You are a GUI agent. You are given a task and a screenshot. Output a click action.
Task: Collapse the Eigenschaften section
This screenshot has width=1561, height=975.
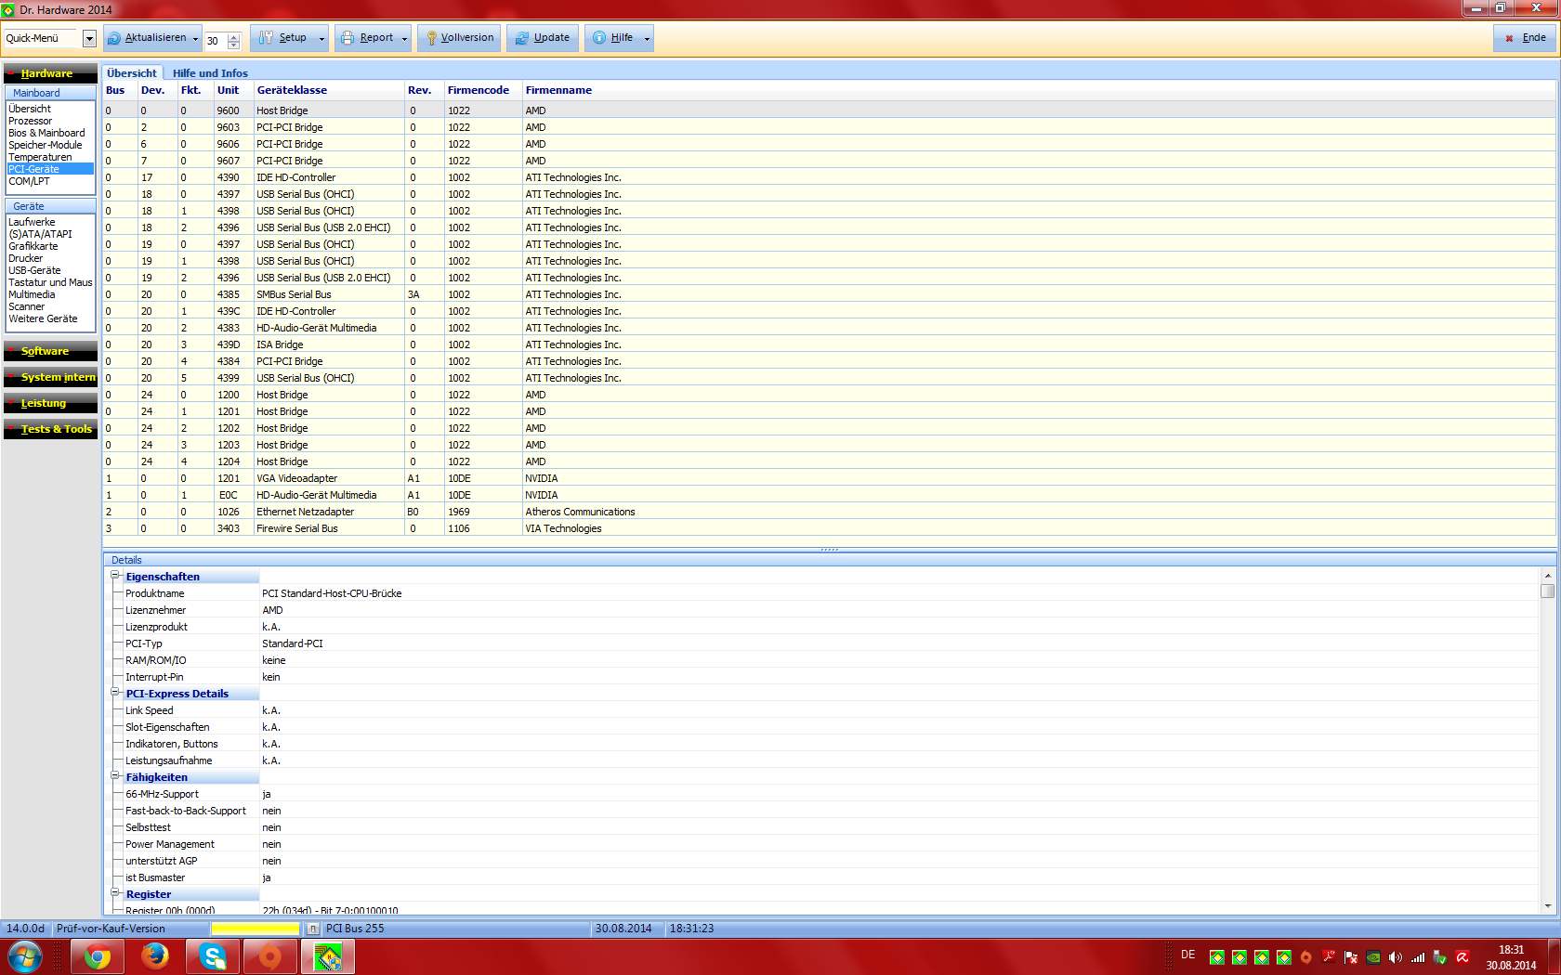click(x=116, y=576)
